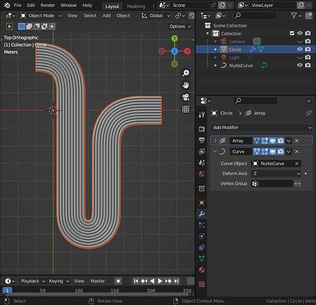Click the properties search field

[256, 101]
